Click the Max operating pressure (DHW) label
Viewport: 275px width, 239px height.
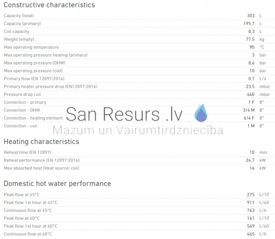coord(35,63)
